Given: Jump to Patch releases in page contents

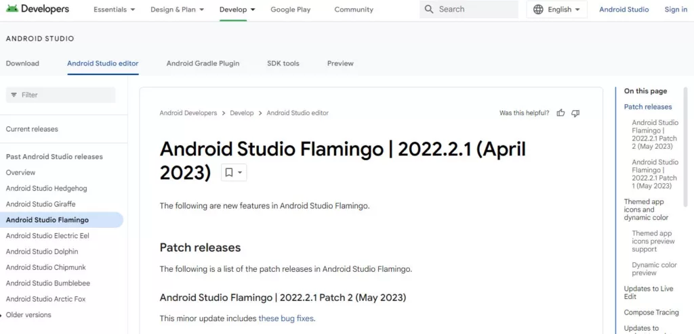Looking at the screenshot, I should pyautogui.click(x=648, y=107).
